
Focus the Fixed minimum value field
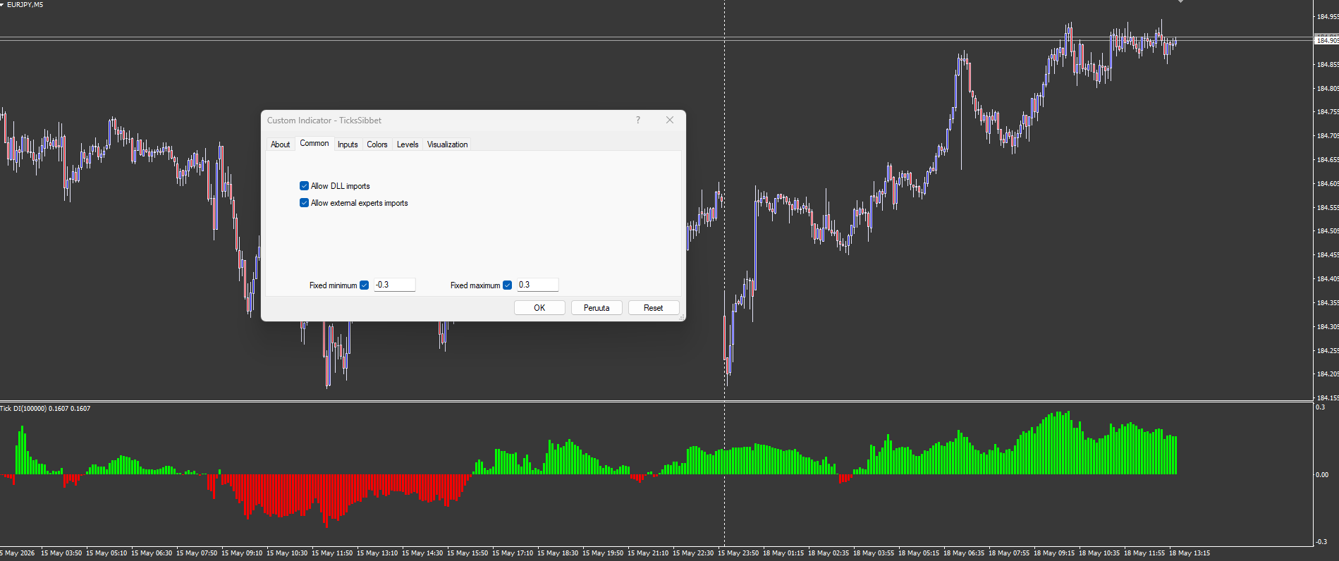(x=394, y=285)
